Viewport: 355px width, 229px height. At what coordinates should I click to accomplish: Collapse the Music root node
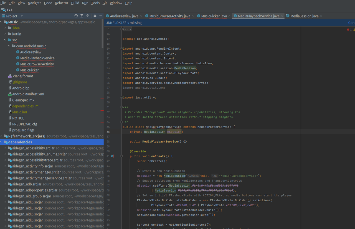tap(2, 22)
